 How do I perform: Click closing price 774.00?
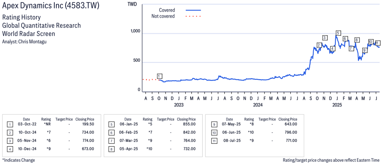[88, 141]
